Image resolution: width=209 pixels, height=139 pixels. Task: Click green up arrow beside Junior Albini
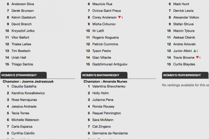195,51
